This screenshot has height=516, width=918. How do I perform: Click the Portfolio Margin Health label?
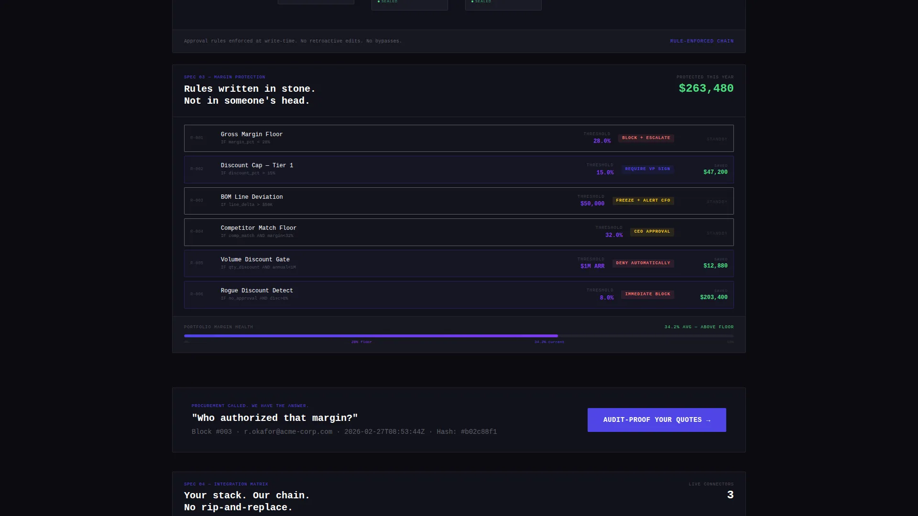pos(219,327)
